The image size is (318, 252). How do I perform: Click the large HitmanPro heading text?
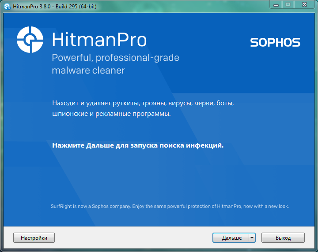[x=99, y=40]
